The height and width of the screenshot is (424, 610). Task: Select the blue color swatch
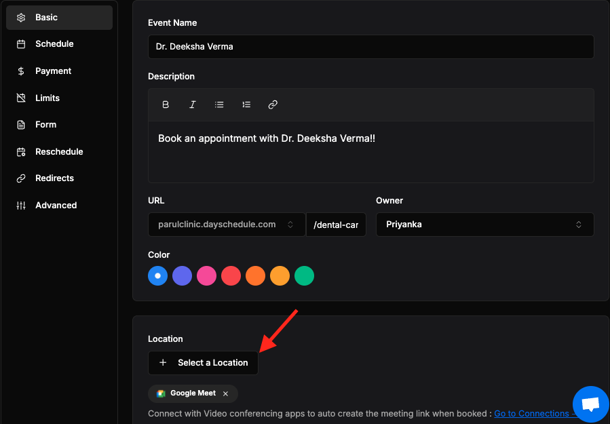(x=157, y=276)
